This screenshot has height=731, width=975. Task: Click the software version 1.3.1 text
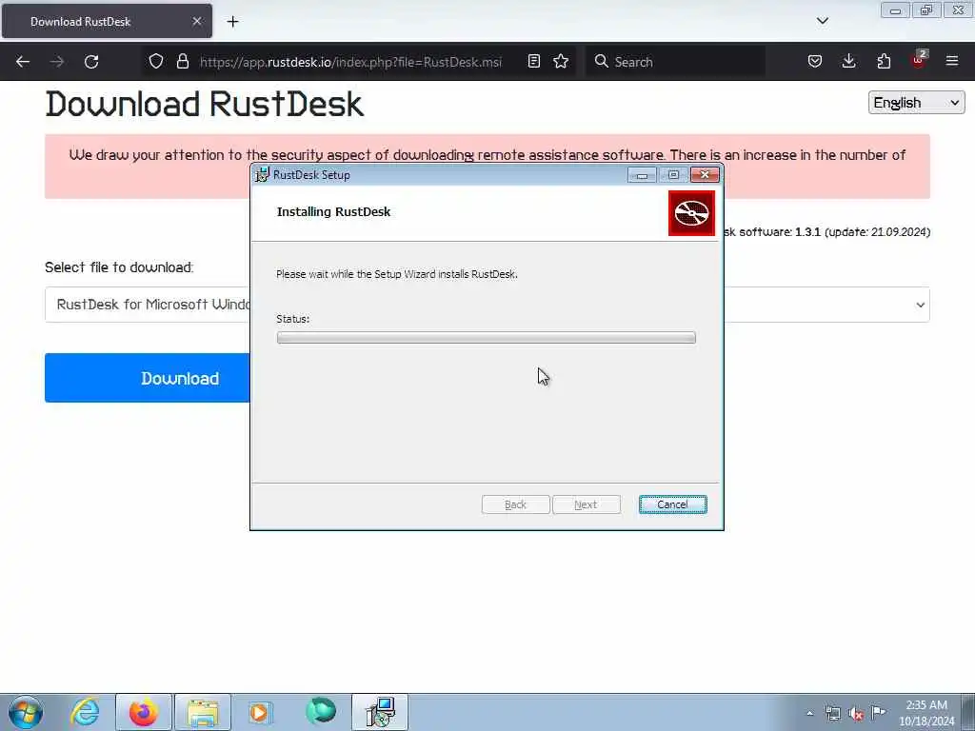tap(807, 232)
